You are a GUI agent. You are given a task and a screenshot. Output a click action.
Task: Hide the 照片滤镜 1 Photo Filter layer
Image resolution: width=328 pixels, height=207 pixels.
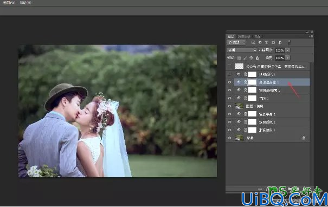[230, 130]
